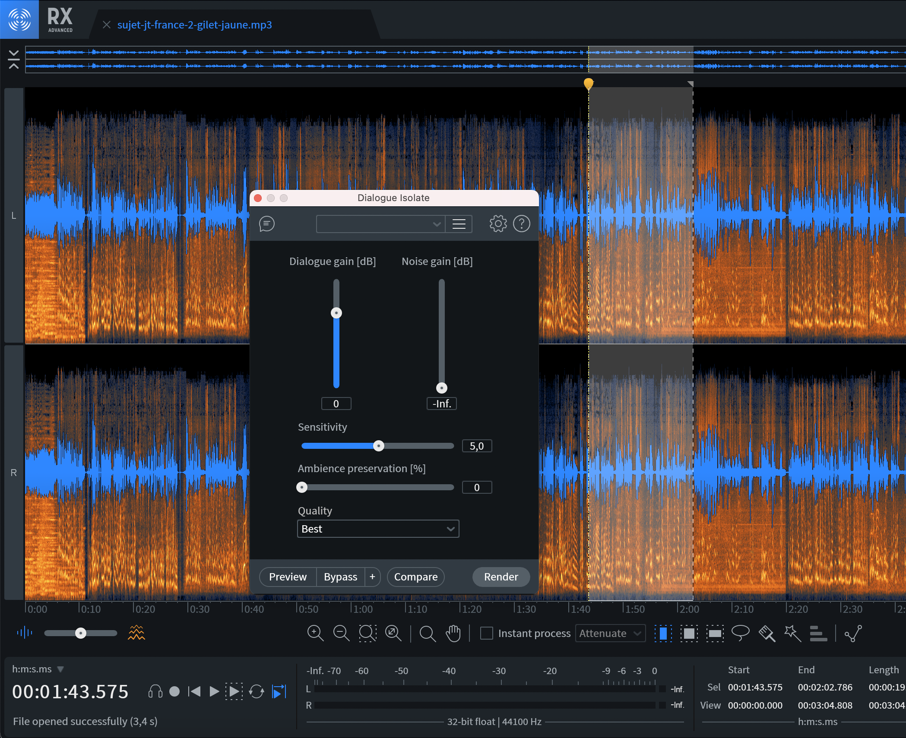Click the Render button

(501, 577)
